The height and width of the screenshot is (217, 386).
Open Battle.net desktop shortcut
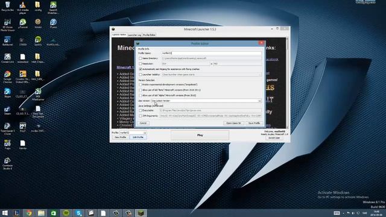click(7, 41)
